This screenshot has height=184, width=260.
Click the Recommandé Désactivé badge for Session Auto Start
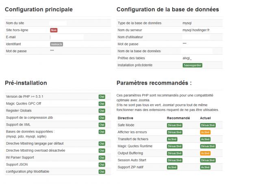pos(175,160)
